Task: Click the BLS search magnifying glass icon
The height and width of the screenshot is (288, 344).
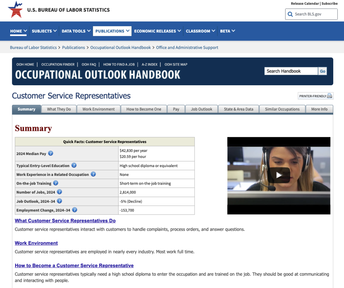Action: point(290,14)
